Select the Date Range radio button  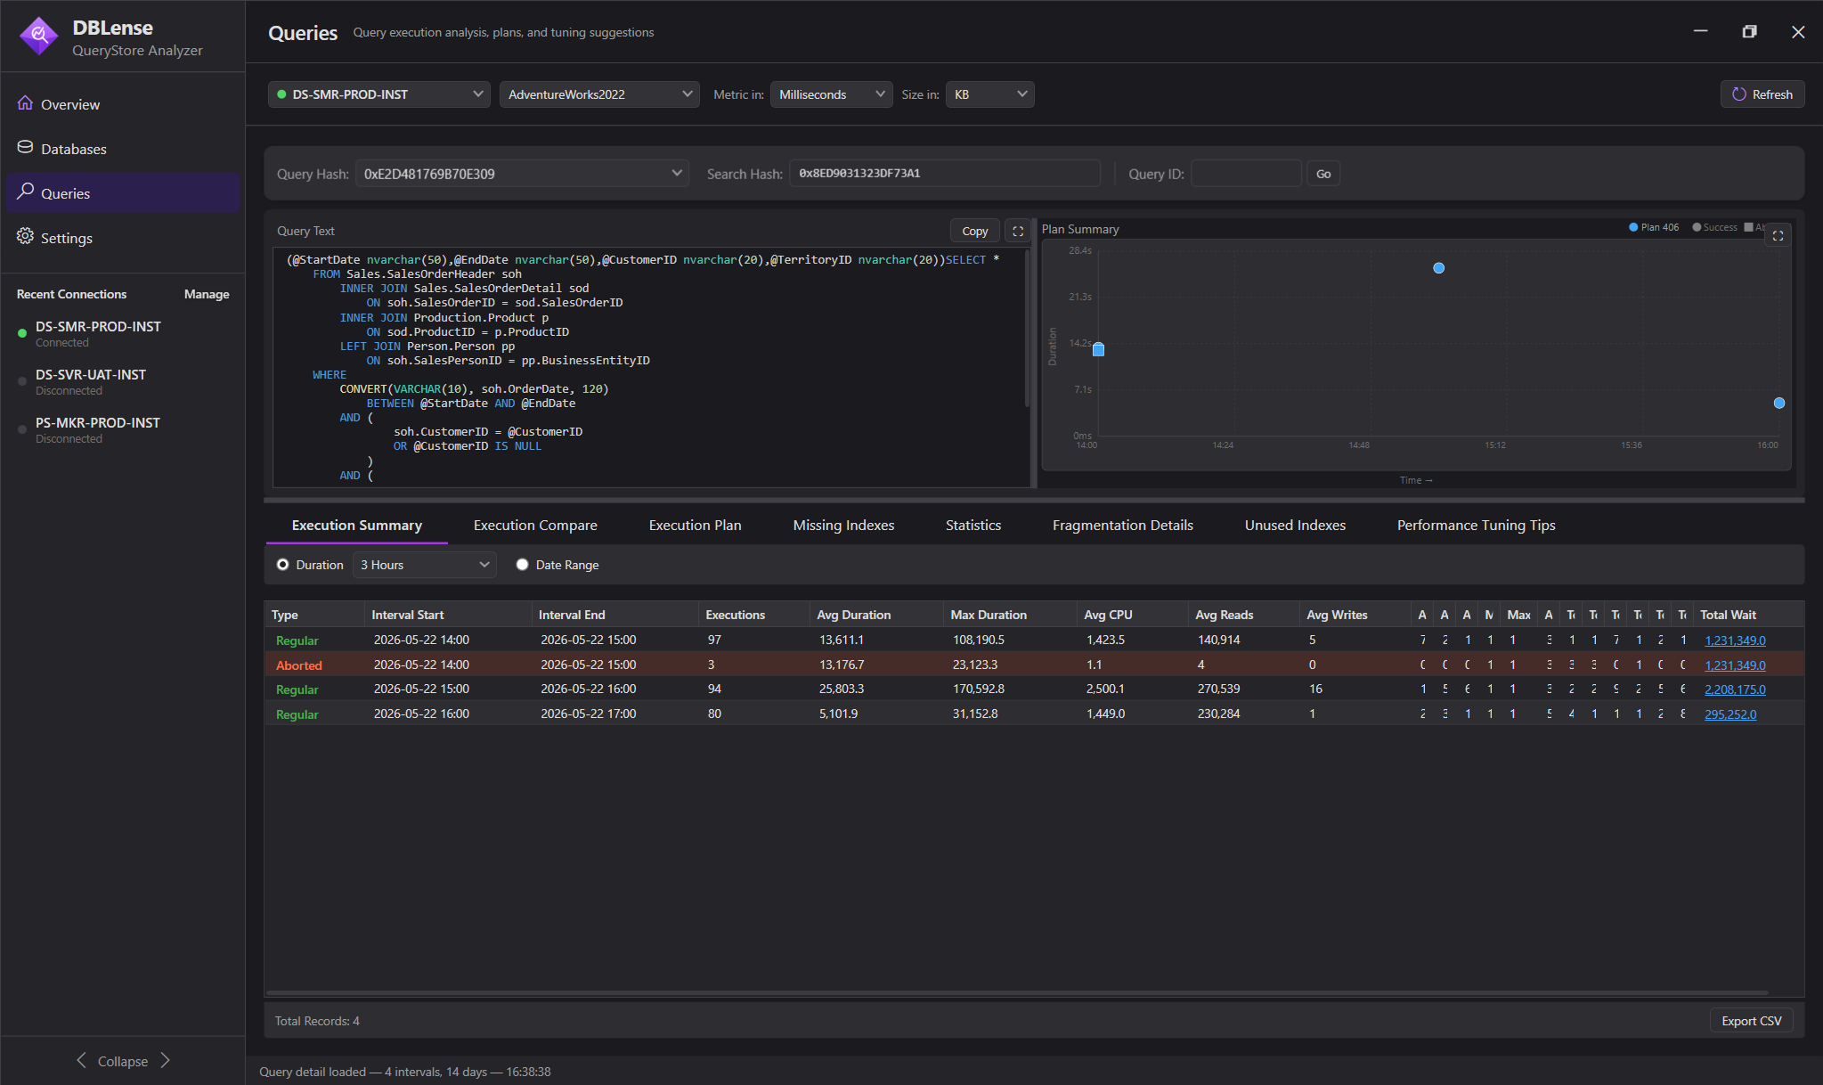[x=523, y=565]
